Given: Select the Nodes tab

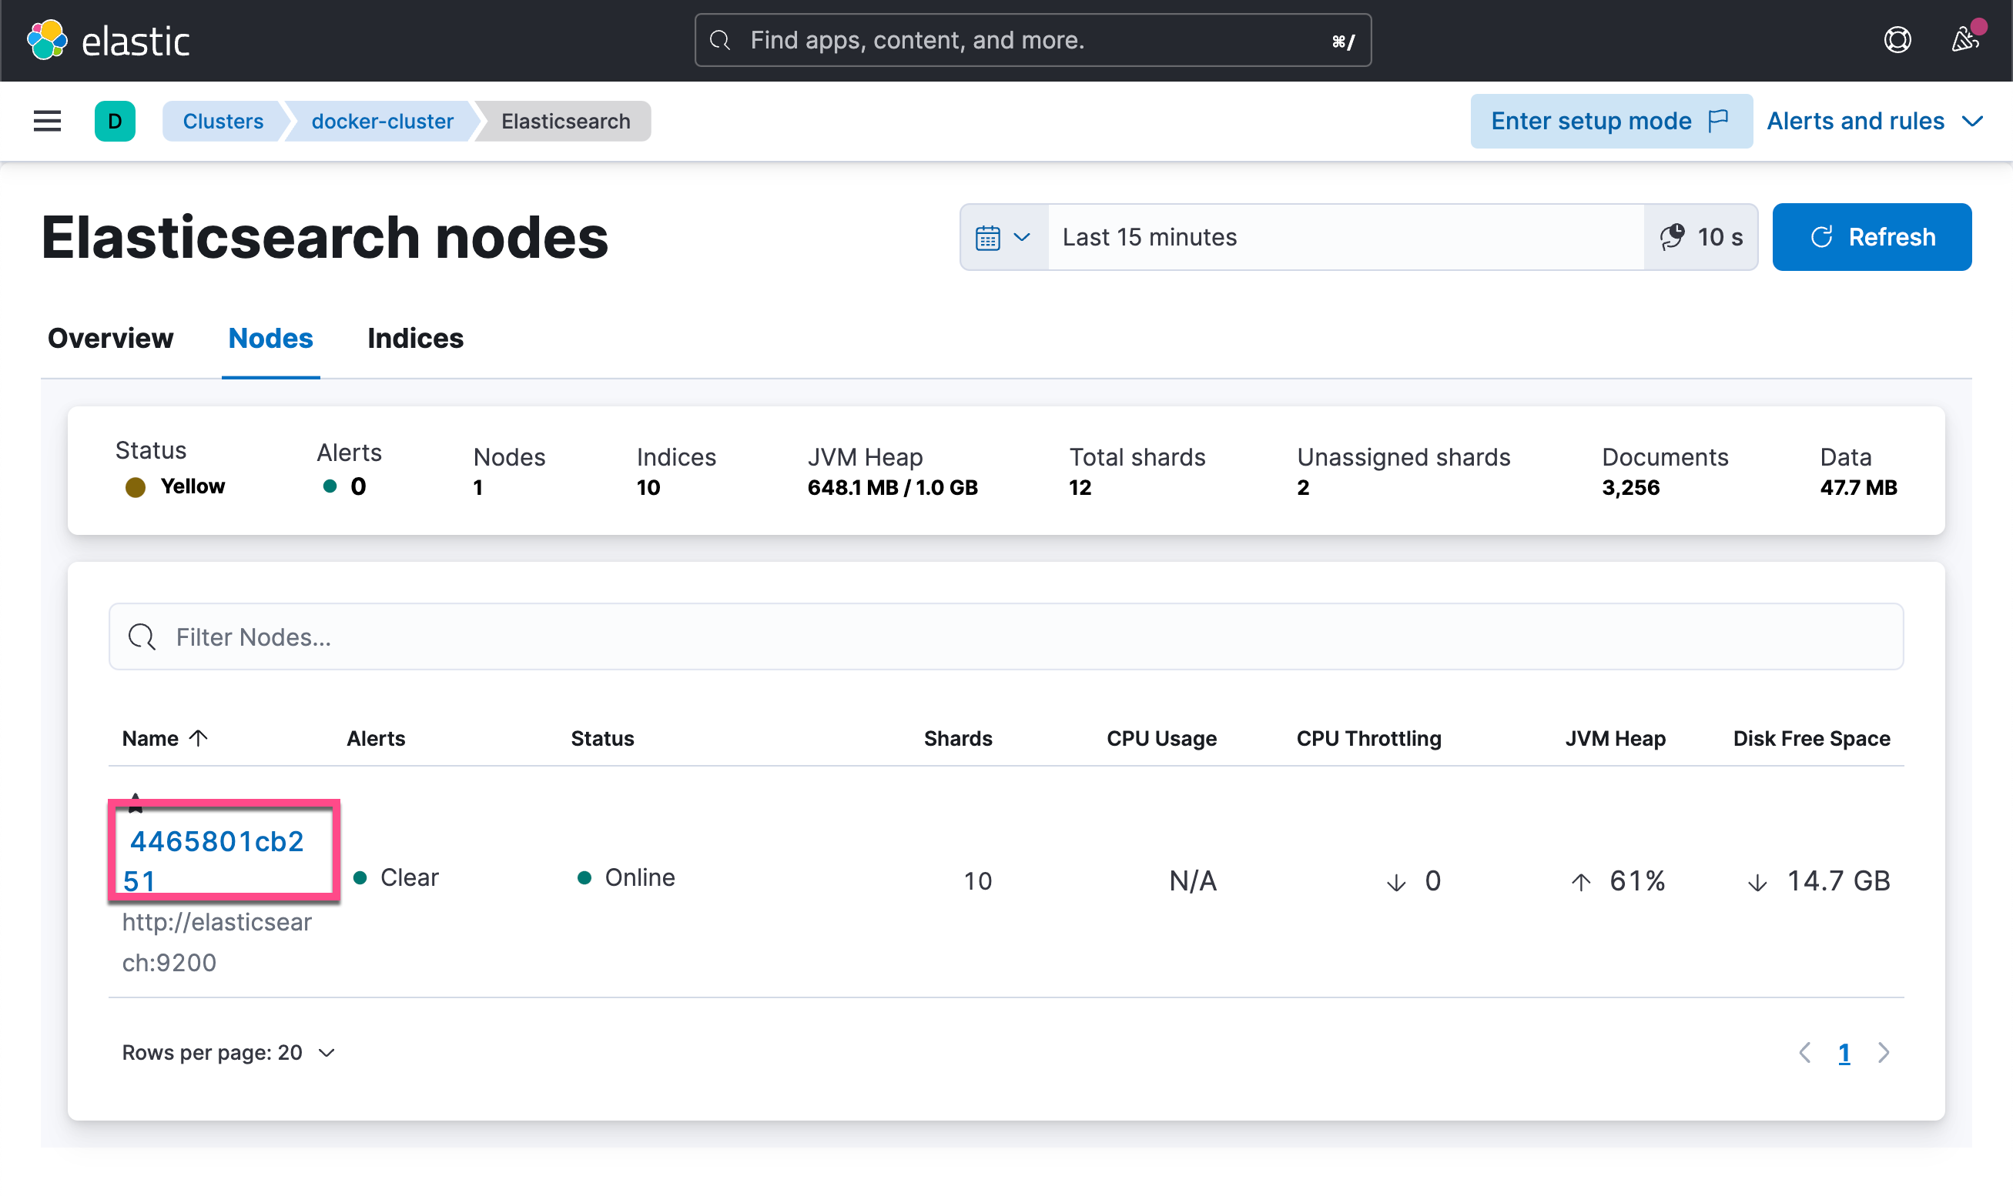Looking at the screenshot, I should [x=270, y=339].
